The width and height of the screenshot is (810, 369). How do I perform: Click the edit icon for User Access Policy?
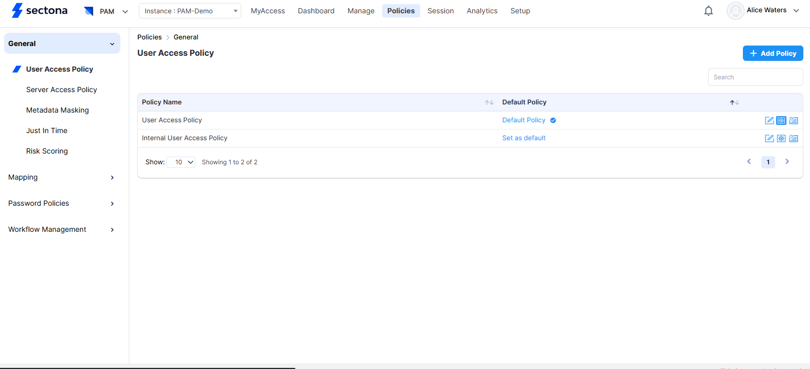(x=769, y=121)
